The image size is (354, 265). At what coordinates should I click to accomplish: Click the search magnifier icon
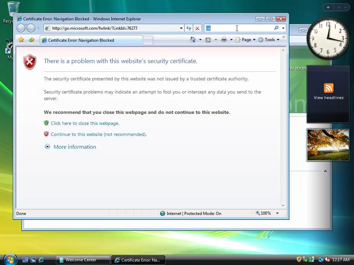click(276, 28)
